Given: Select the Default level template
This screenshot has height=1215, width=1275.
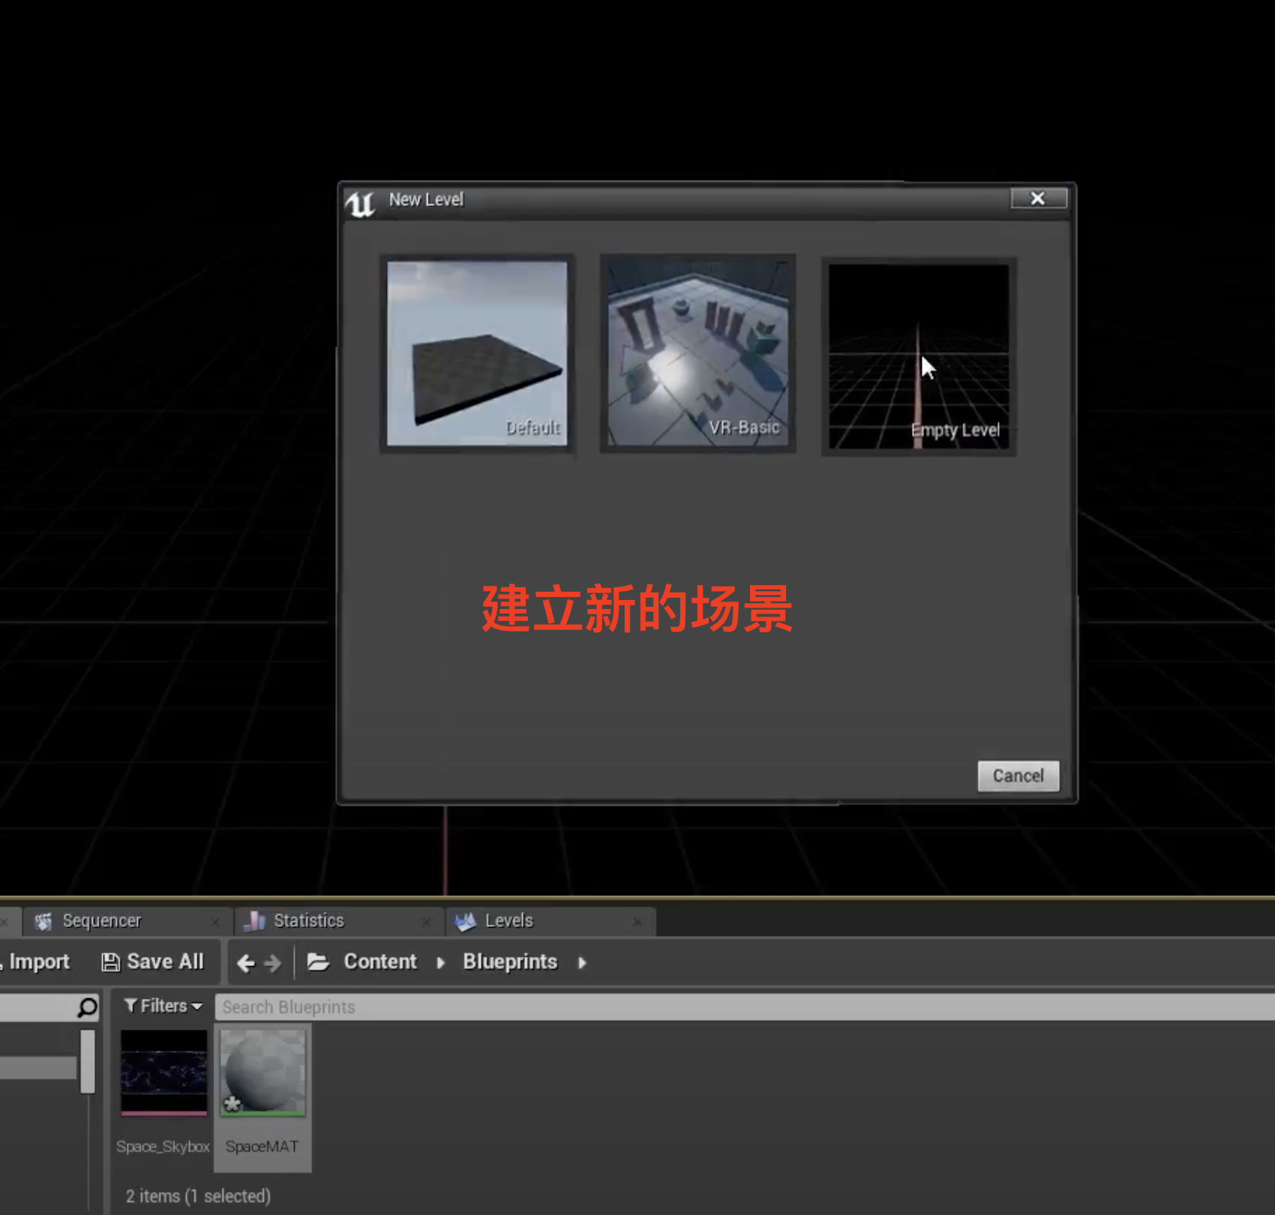Looking at the screenshot, I should (477, 351).
